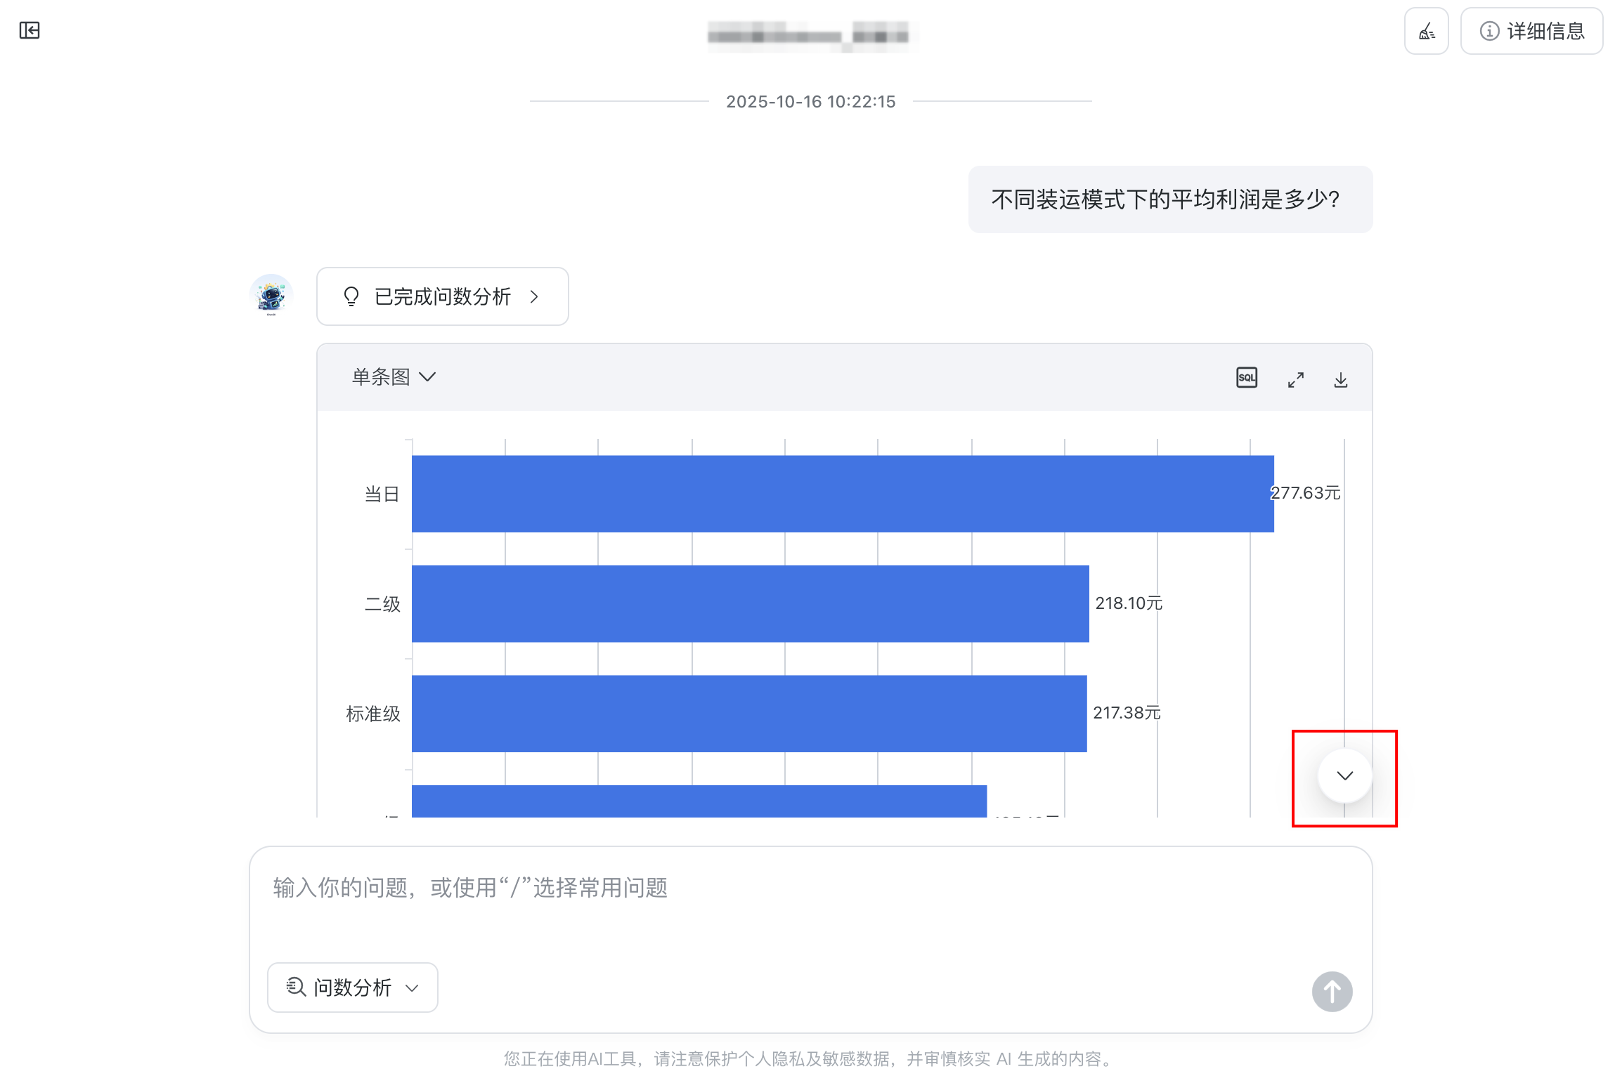This screenshot has width=1615, height=1076.
Task: Collapse the sidebar using top-left icon
Action: (30, 31)
